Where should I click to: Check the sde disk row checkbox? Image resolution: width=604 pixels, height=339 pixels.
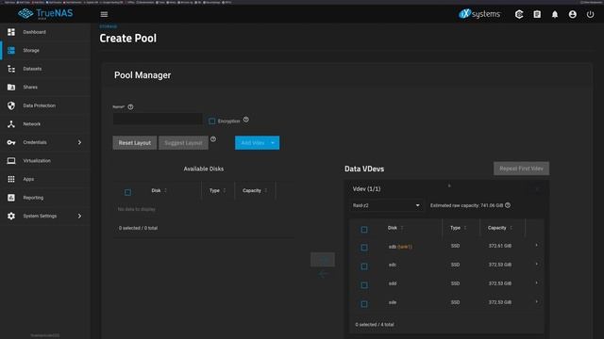click(x=364, y=303)
